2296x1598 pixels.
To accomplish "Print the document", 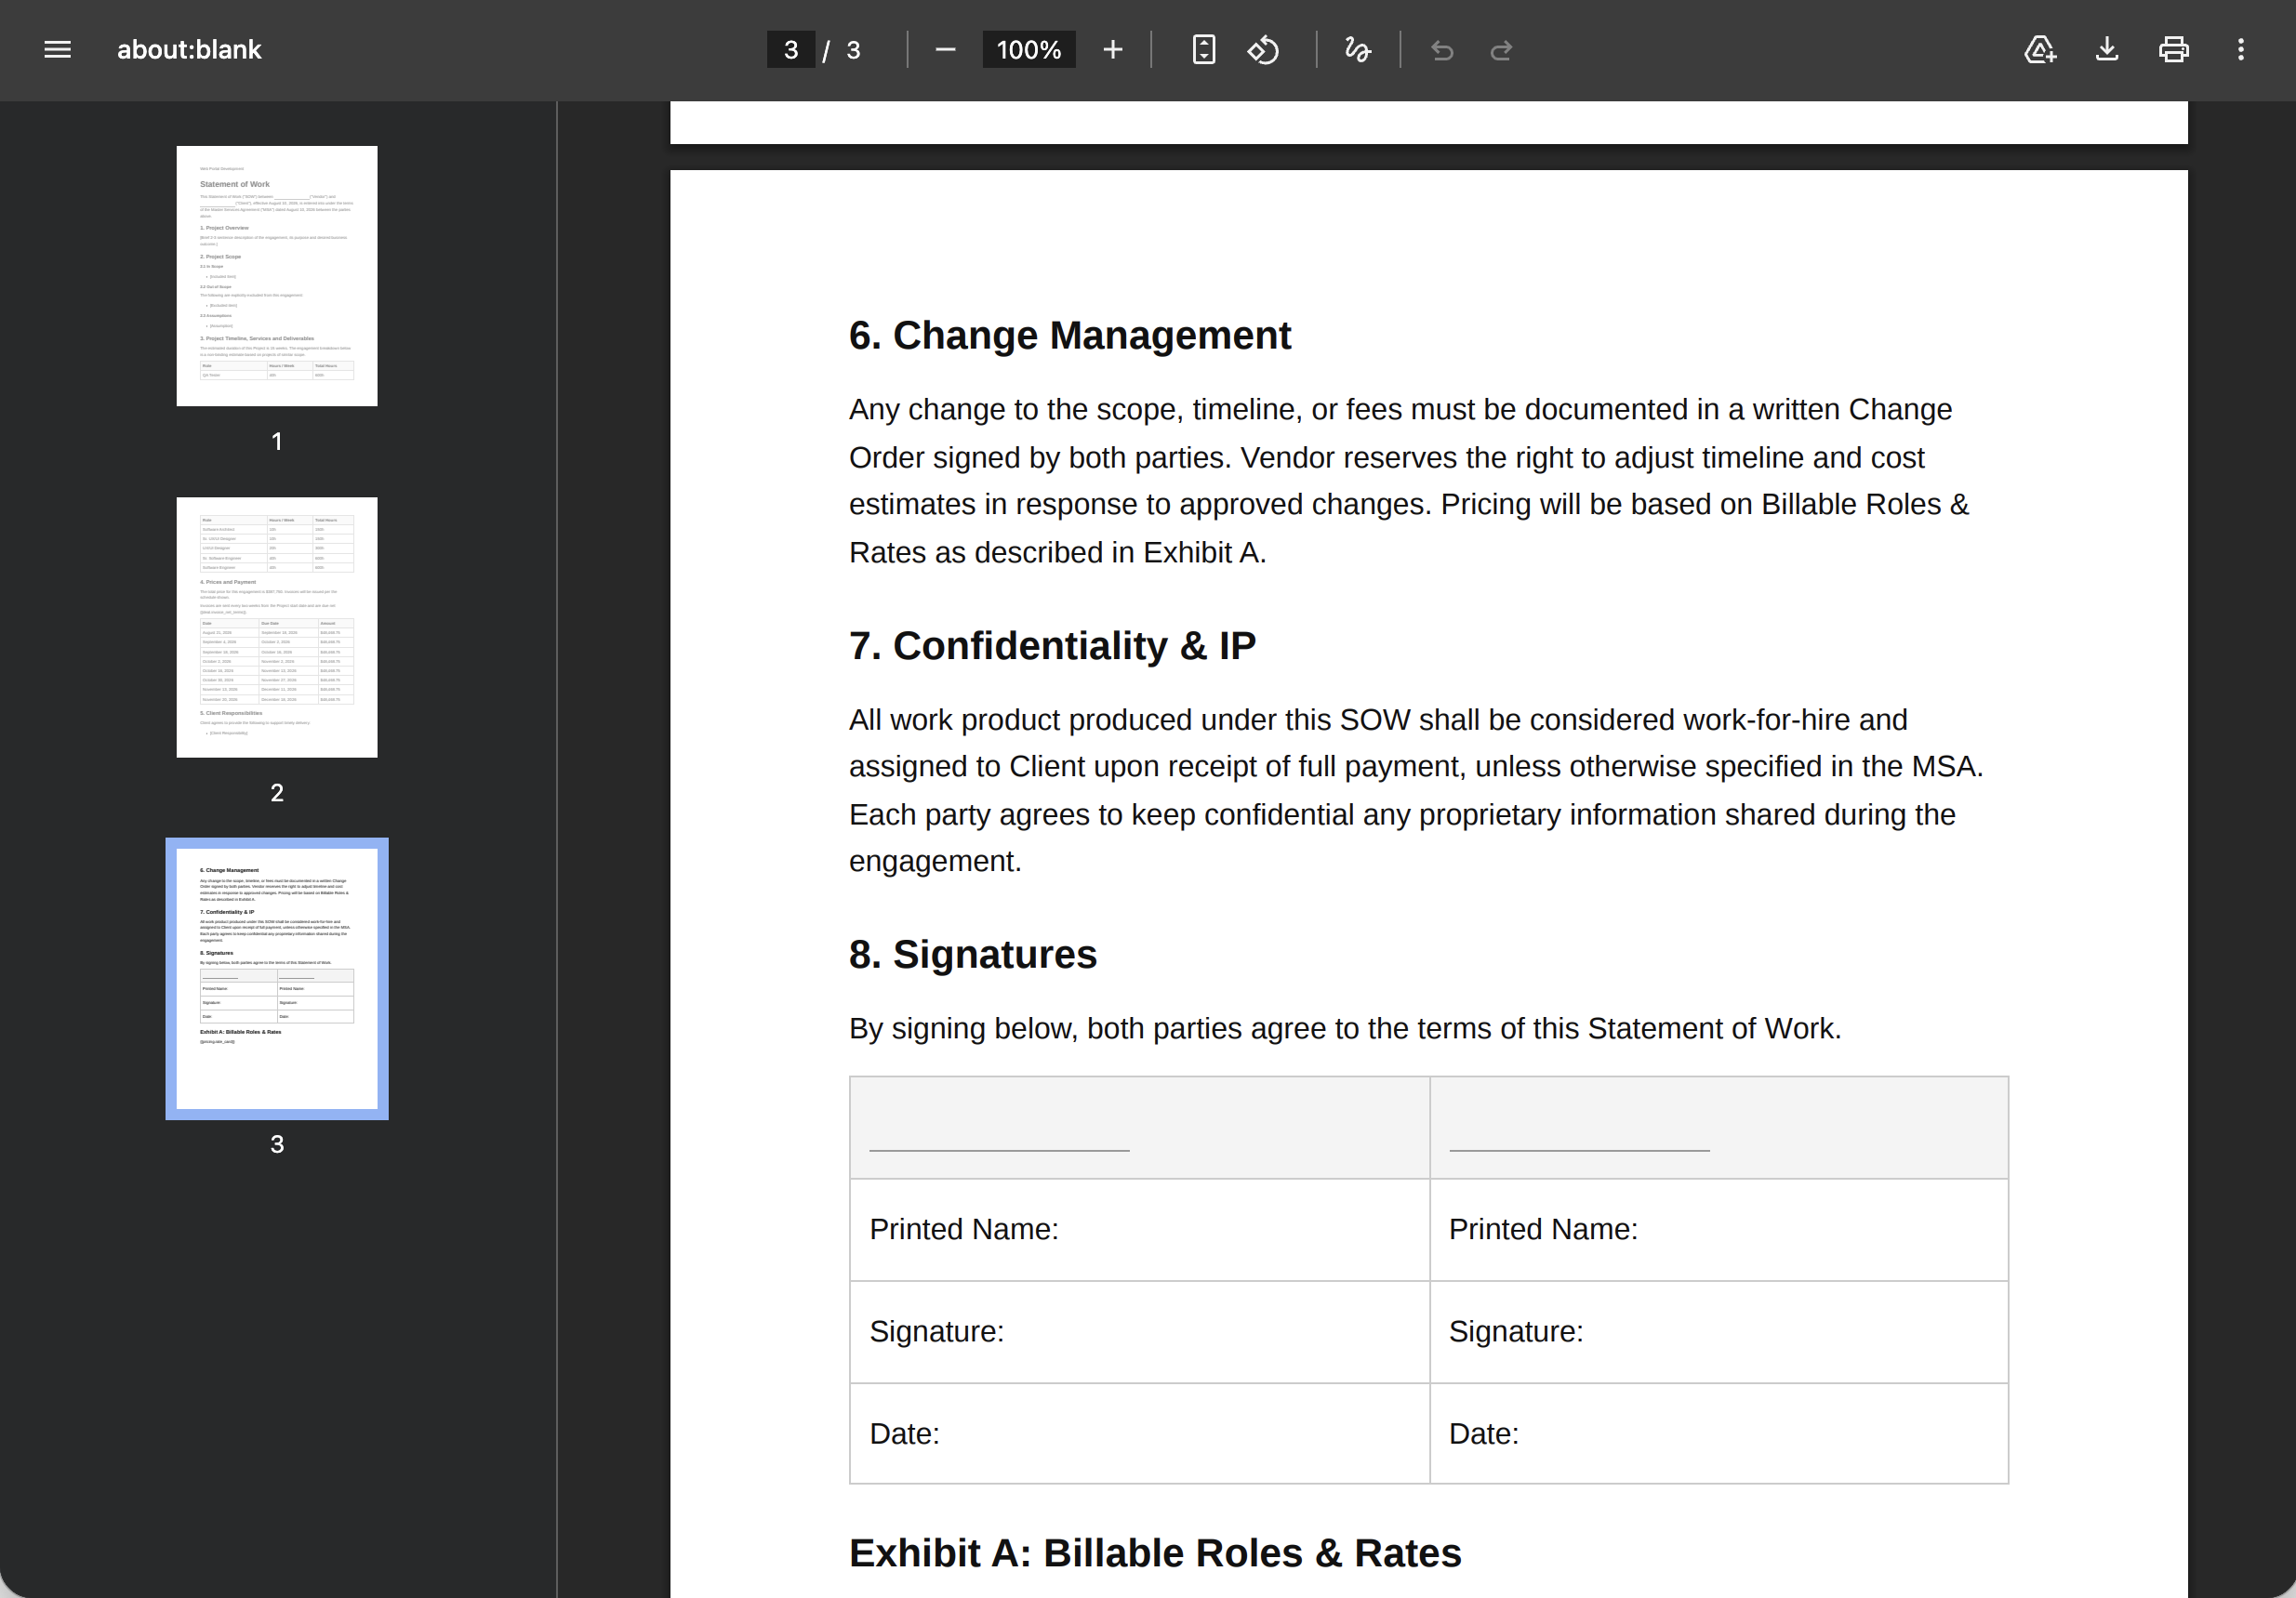I will (x=2174, y=49).
